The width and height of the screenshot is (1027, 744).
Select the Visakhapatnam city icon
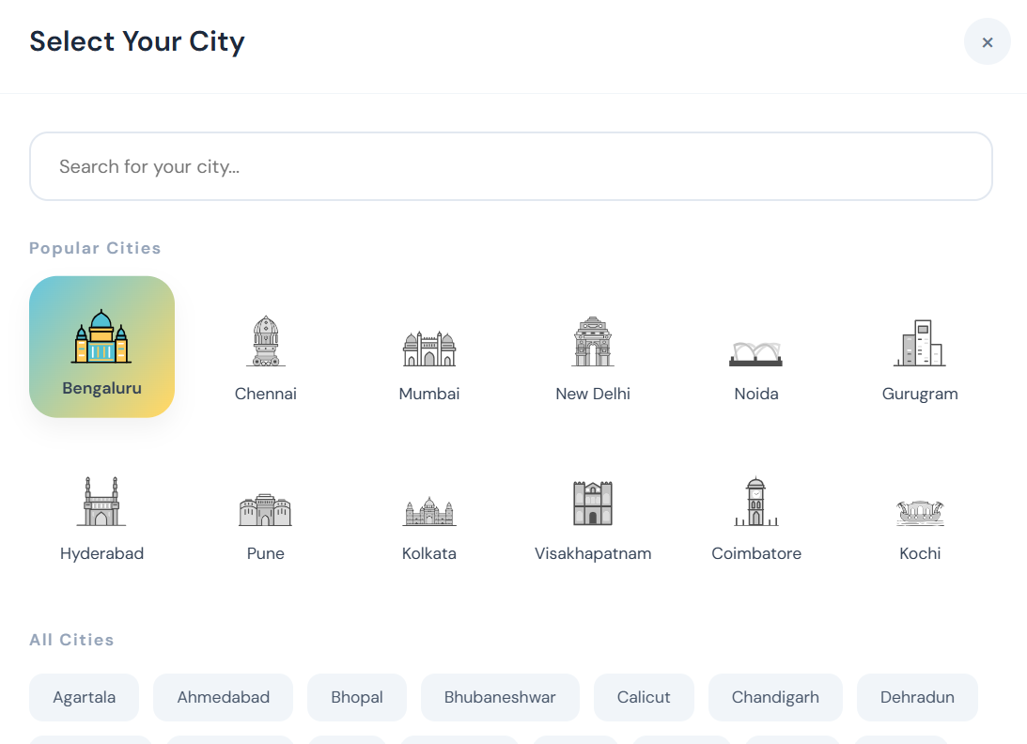point(593,503)
